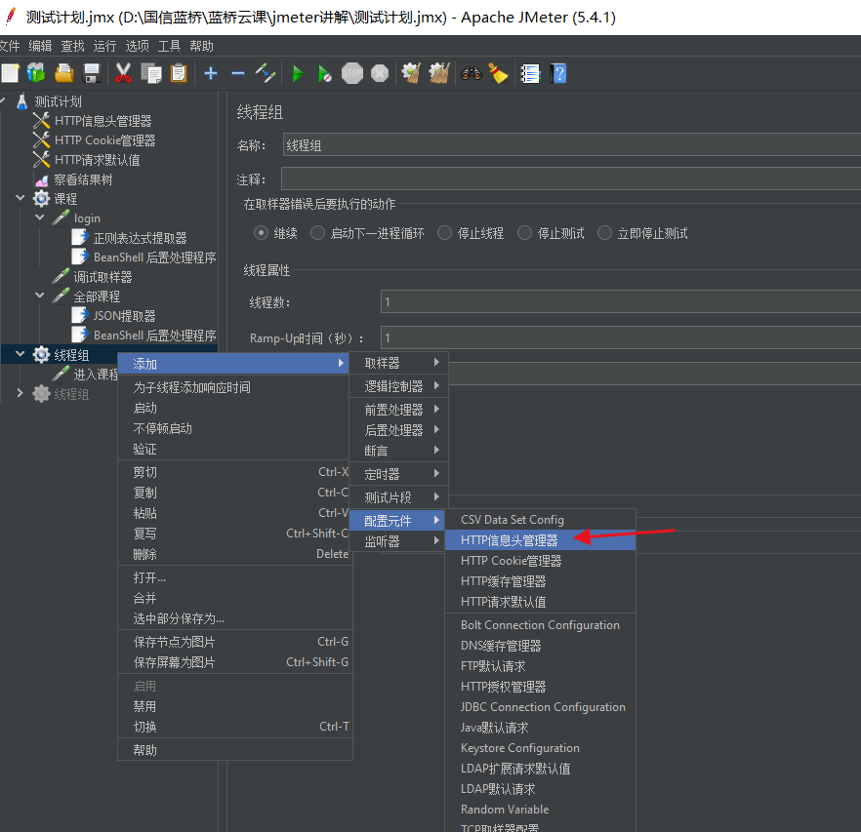This screenshot has width=861, height=832.
Task: Choose Random Variable from config list
Action: [x=541, y=810]
